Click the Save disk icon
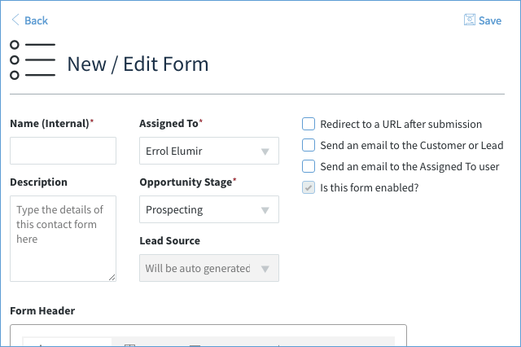521x347 pixels. [x=470, y=20]
